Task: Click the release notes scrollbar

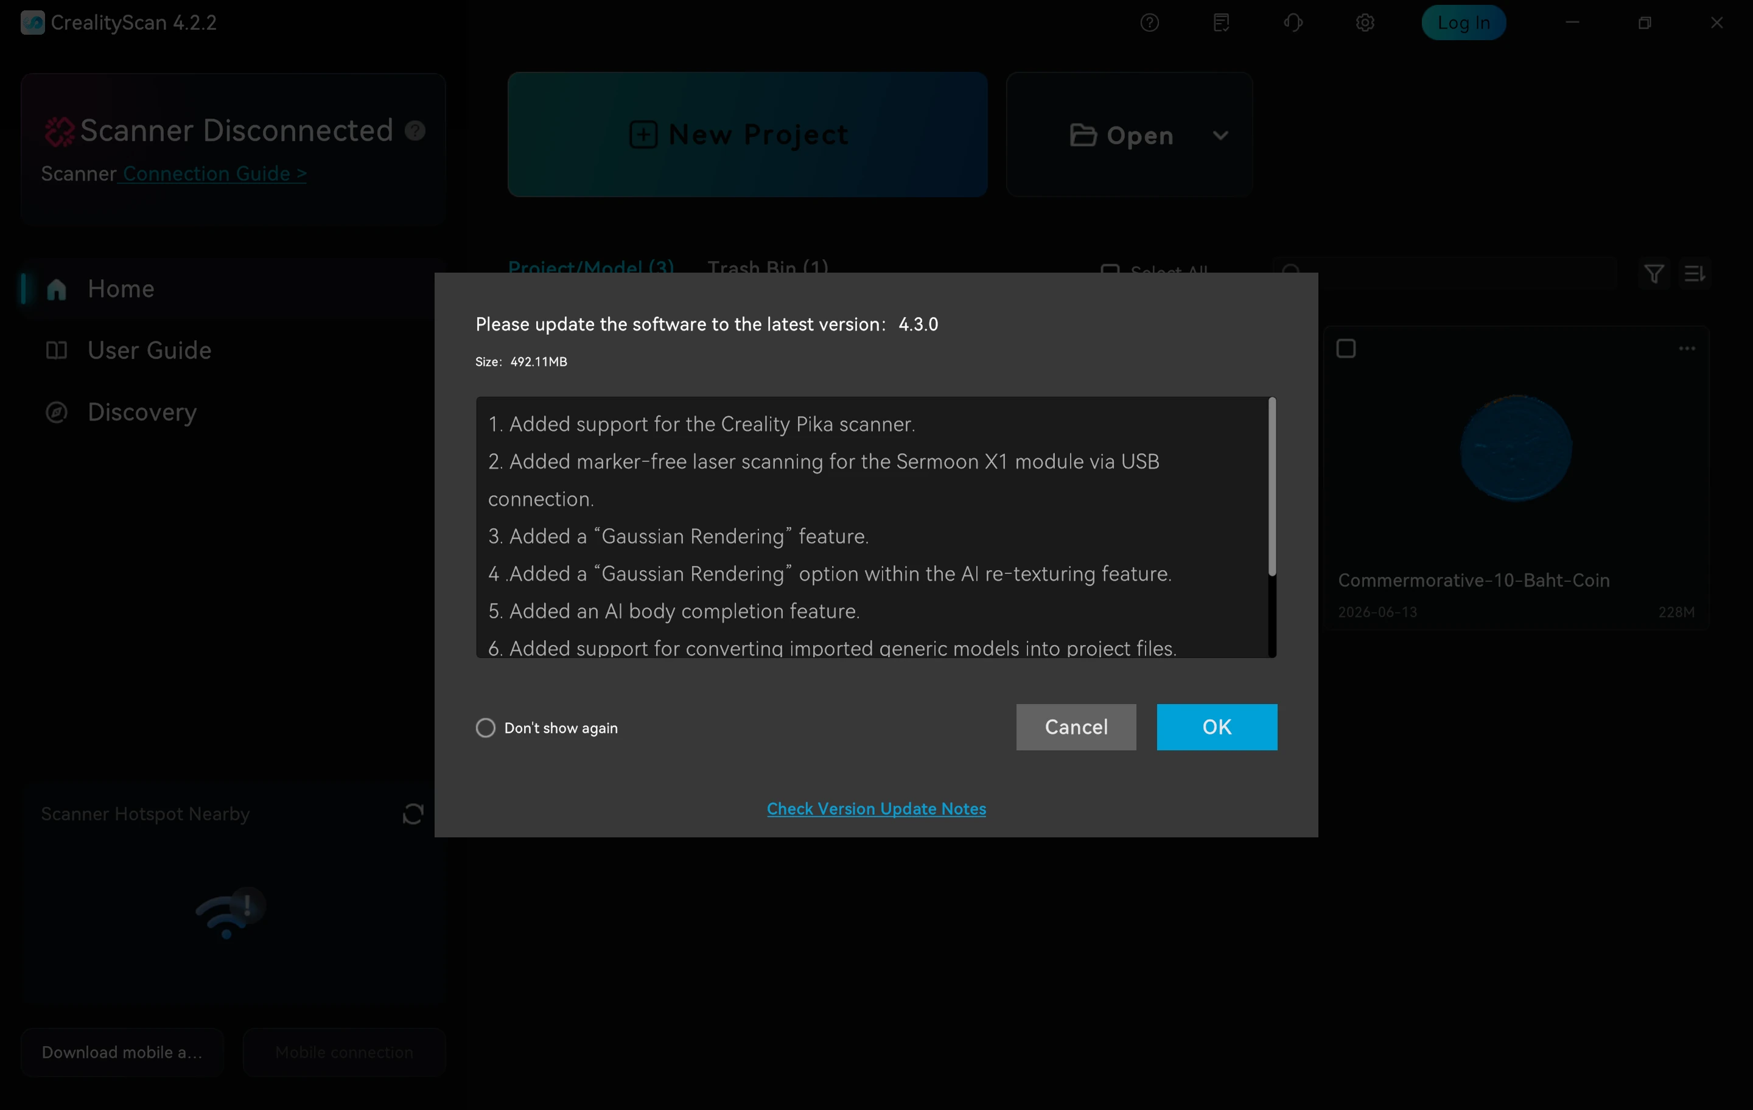Action: point(1272,486)
